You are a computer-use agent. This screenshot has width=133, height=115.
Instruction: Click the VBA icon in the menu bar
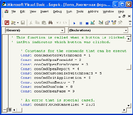(7, 11)
